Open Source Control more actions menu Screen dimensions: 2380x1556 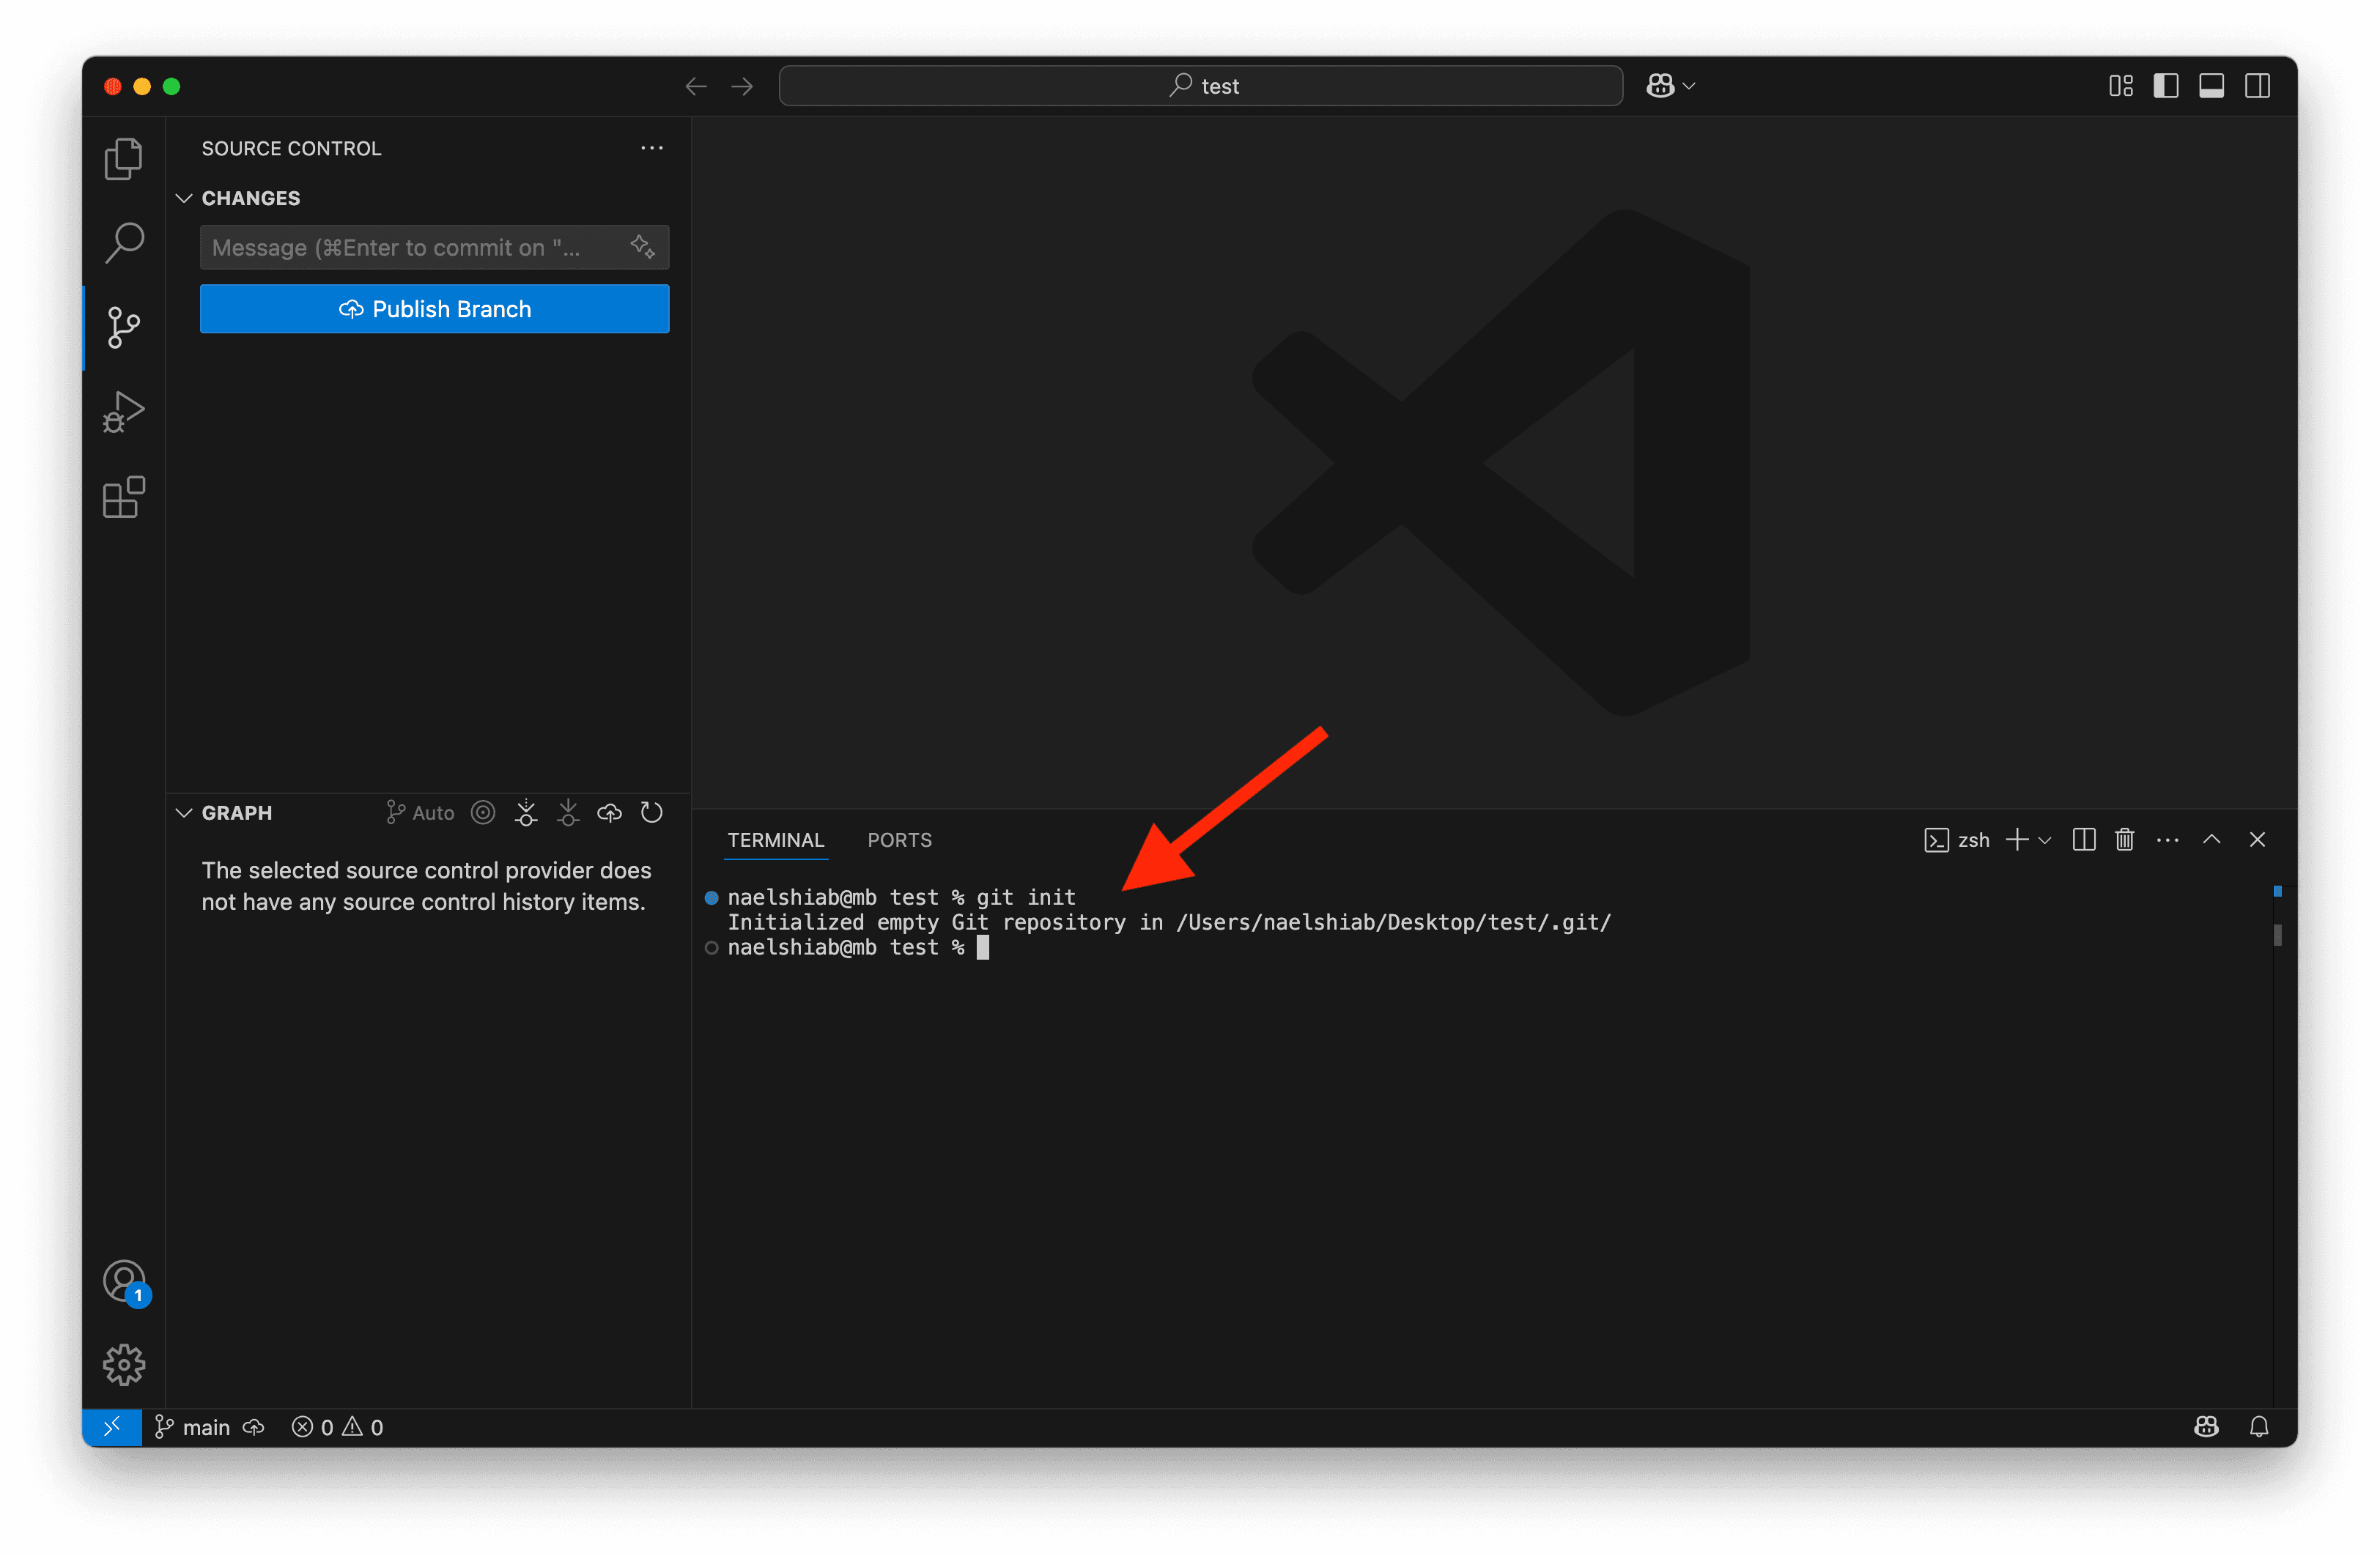[x=652, y=148]
